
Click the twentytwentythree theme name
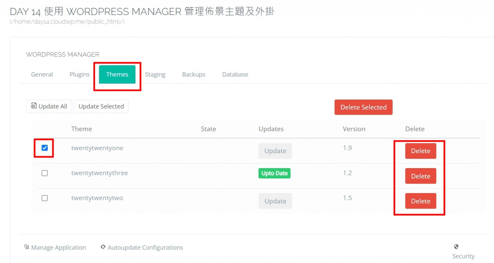click(x=99, y=173)
